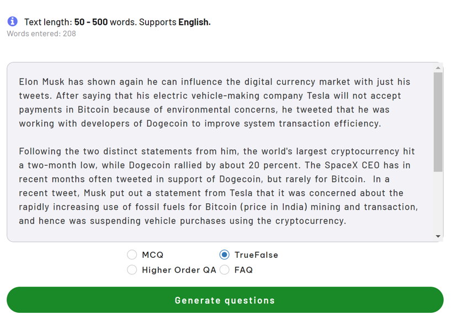Click the text area scrollbar thumb
The width and height of the screenshot is (457, 325).
click(x=438, y=122)
